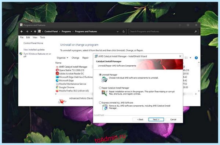220x145 pixels.
Task: Click the InstallShield Wizard title bar icon
Action: (96, 56)
